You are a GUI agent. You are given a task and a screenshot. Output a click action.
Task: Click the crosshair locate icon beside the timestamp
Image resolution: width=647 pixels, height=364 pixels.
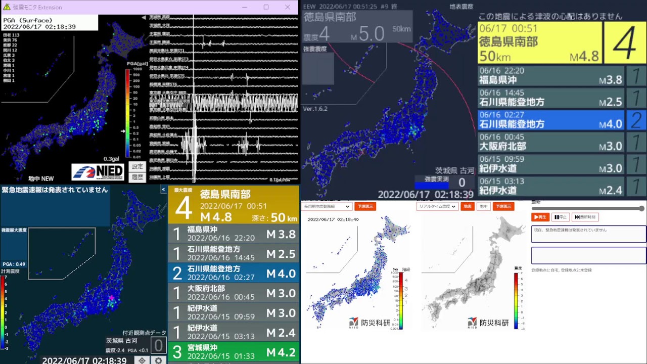[142, 360]
